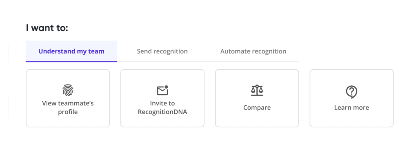Click the fingerprint icon for teammate's profile
This screenshot has width=418, height=153.
(68, 90)
